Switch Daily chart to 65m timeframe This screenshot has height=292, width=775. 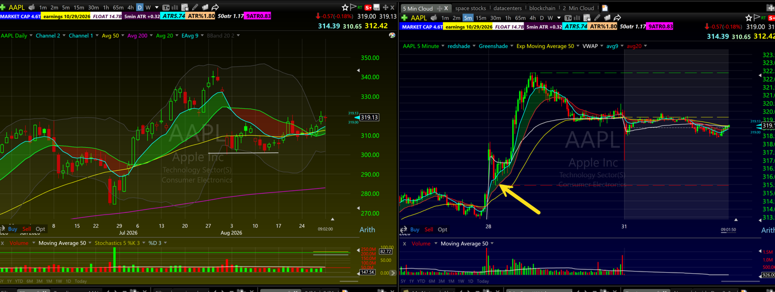(x=118, y=8)
